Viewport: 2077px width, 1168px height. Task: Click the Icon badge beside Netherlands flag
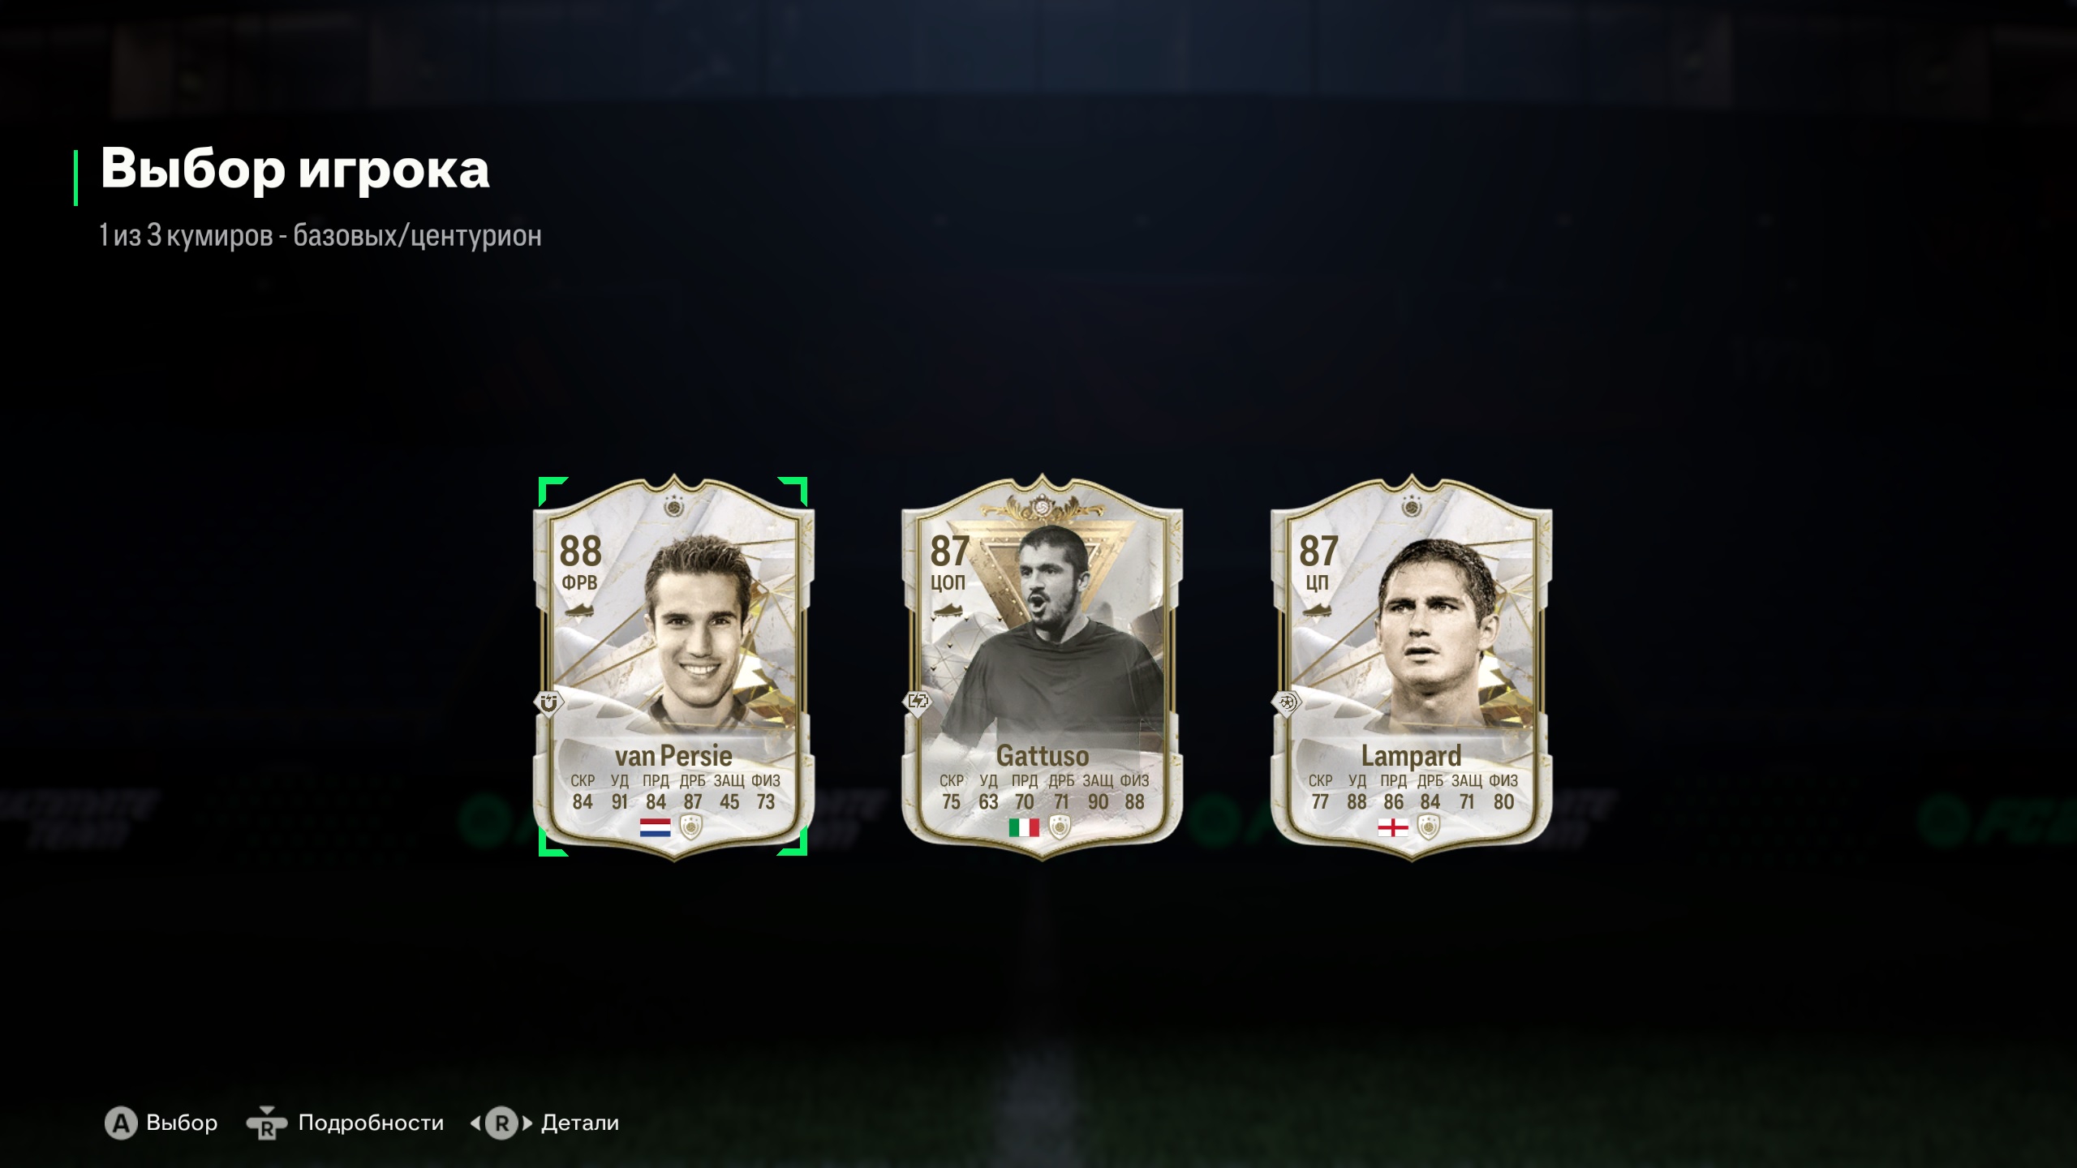(x=690, y=827)
